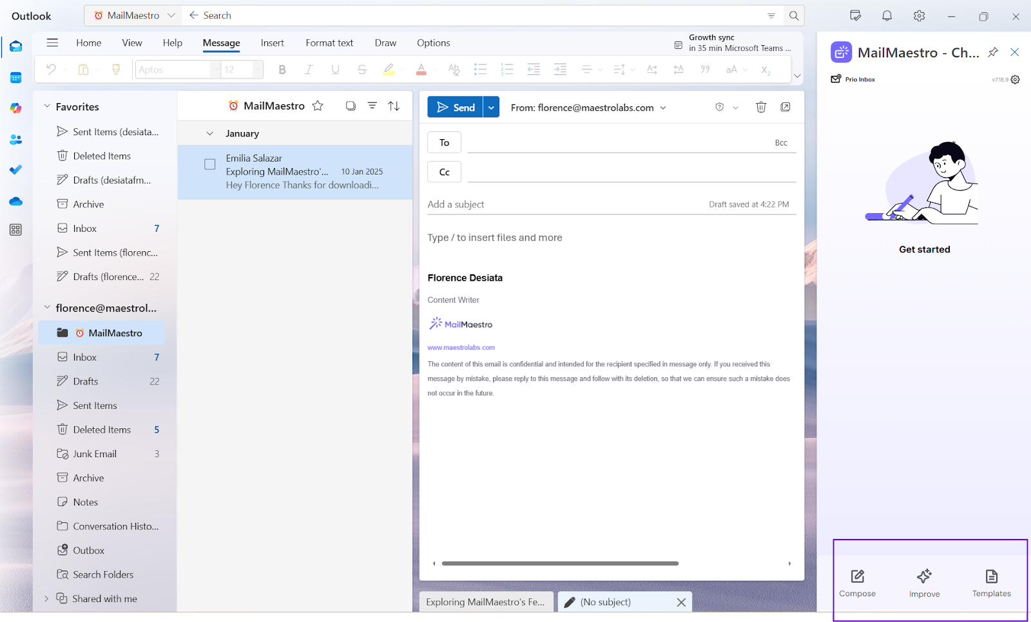The image size is (1031, 622).
Task: Open the send options dropdown arrow
Action: tap(491, 108)
